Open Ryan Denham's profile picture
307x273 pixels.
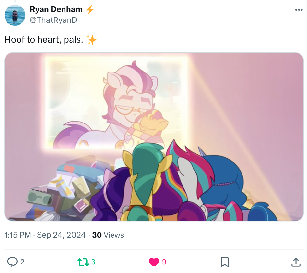pos(15,15)
